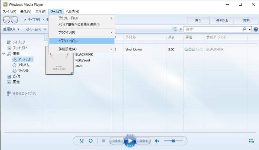Click the next track button
Viewport: 259px width, 150px height.
point(143,141)
